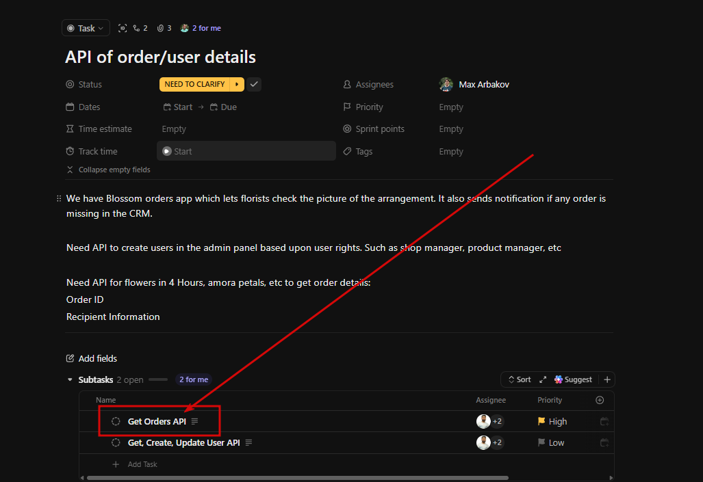Open the Get Orders API subtask
The width and height of the screenshot is (703, 482).
(157, 422)
